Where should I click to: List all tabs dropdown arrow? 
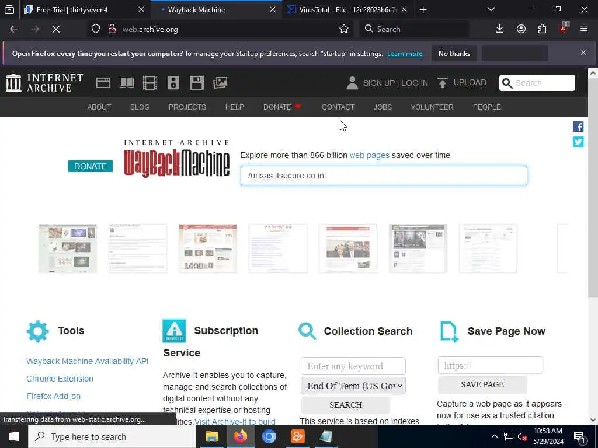point(491,9)
